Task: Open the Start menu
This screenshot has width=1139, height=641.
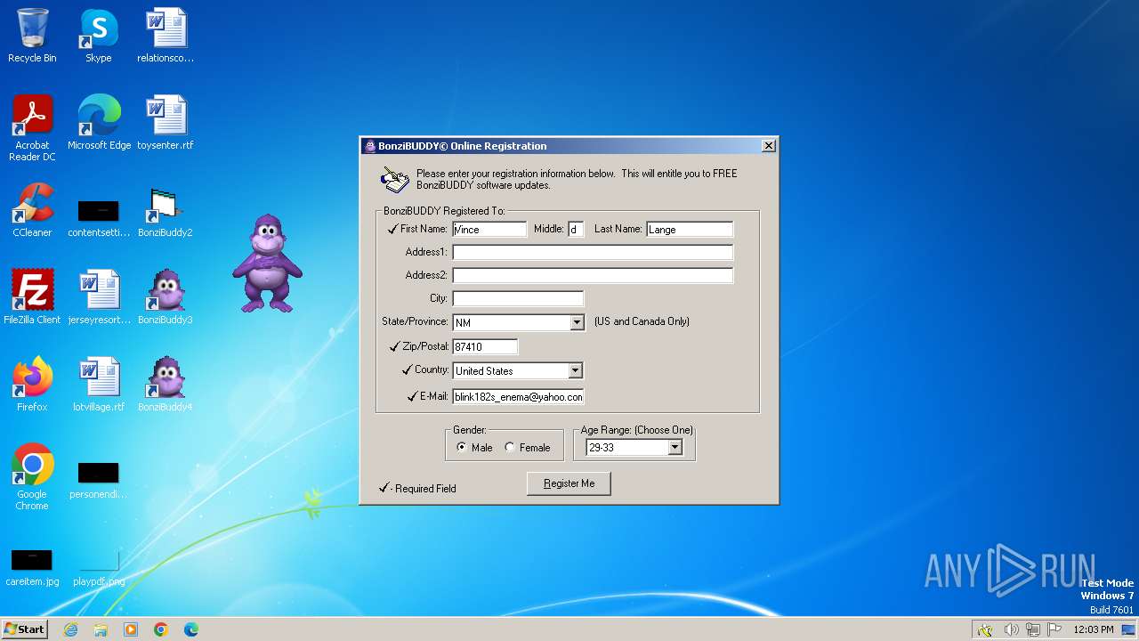Action: tap(24, 629)
